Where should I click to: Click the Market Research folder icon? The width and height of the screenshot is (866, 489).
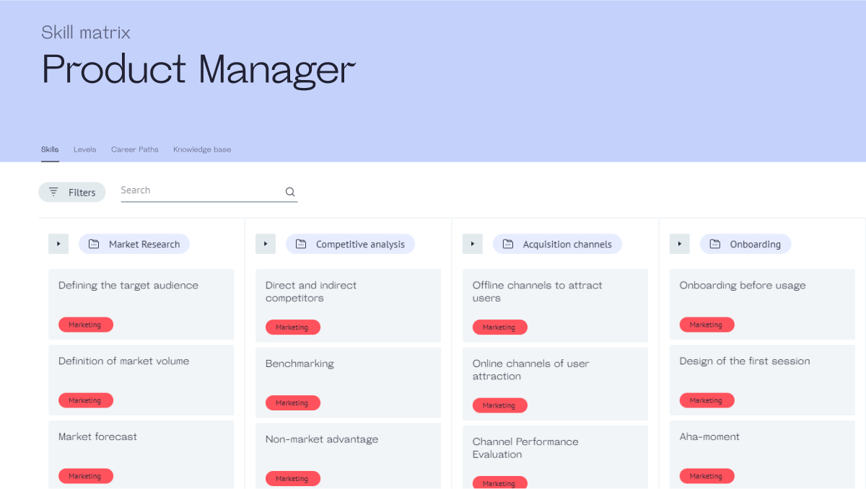[94, 244]
